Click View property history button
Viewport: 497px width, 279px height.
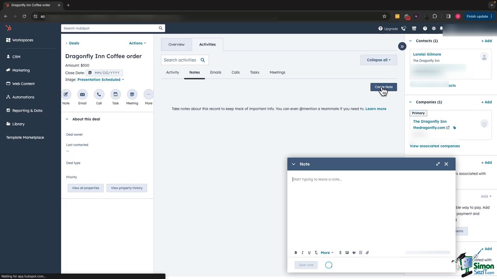click(x=127, y=188)
